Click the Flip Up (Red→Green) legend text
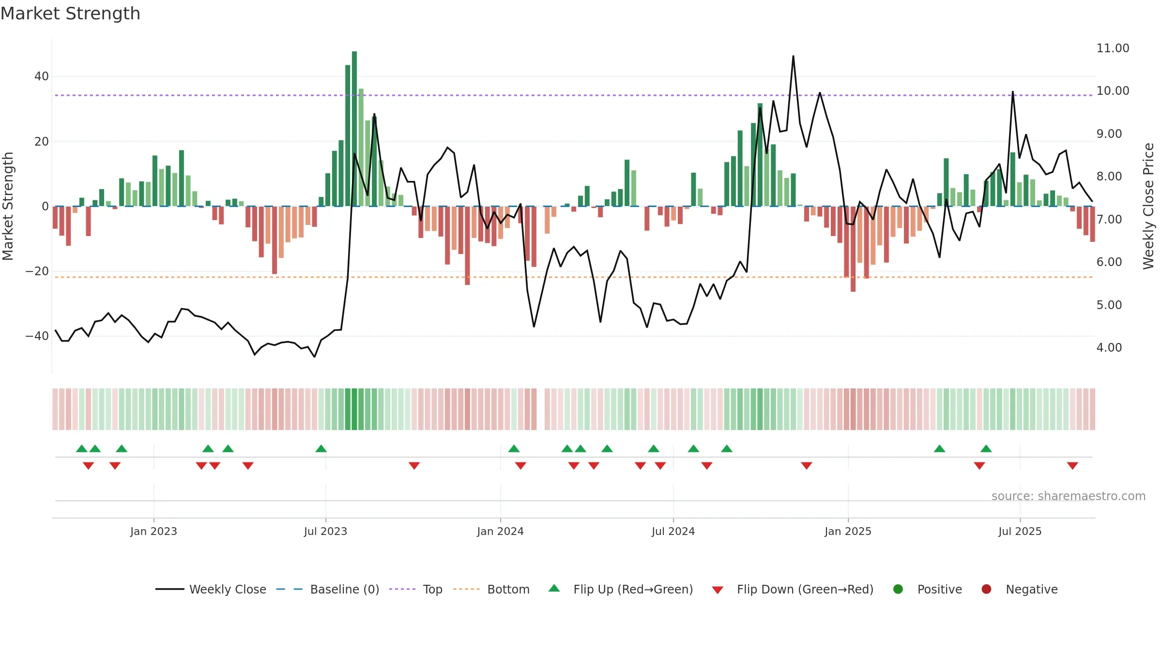Viewport: 1162px width, 653px height. tap(633, 589)
